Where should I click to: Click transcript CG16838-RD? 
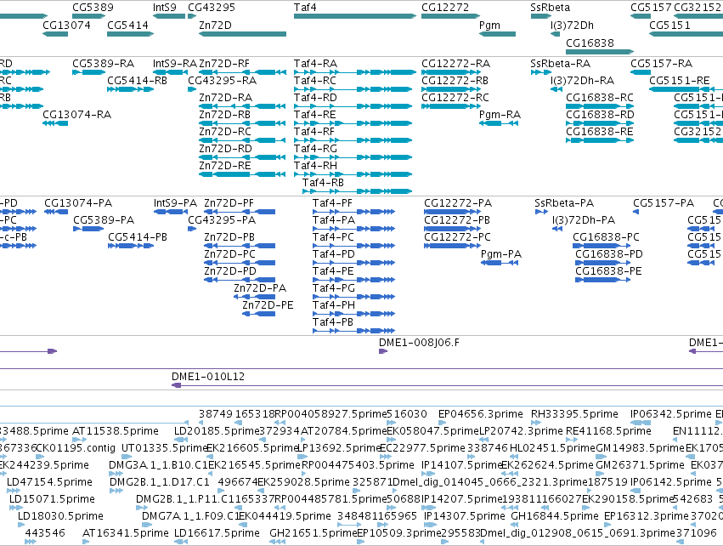coord(600,123)
